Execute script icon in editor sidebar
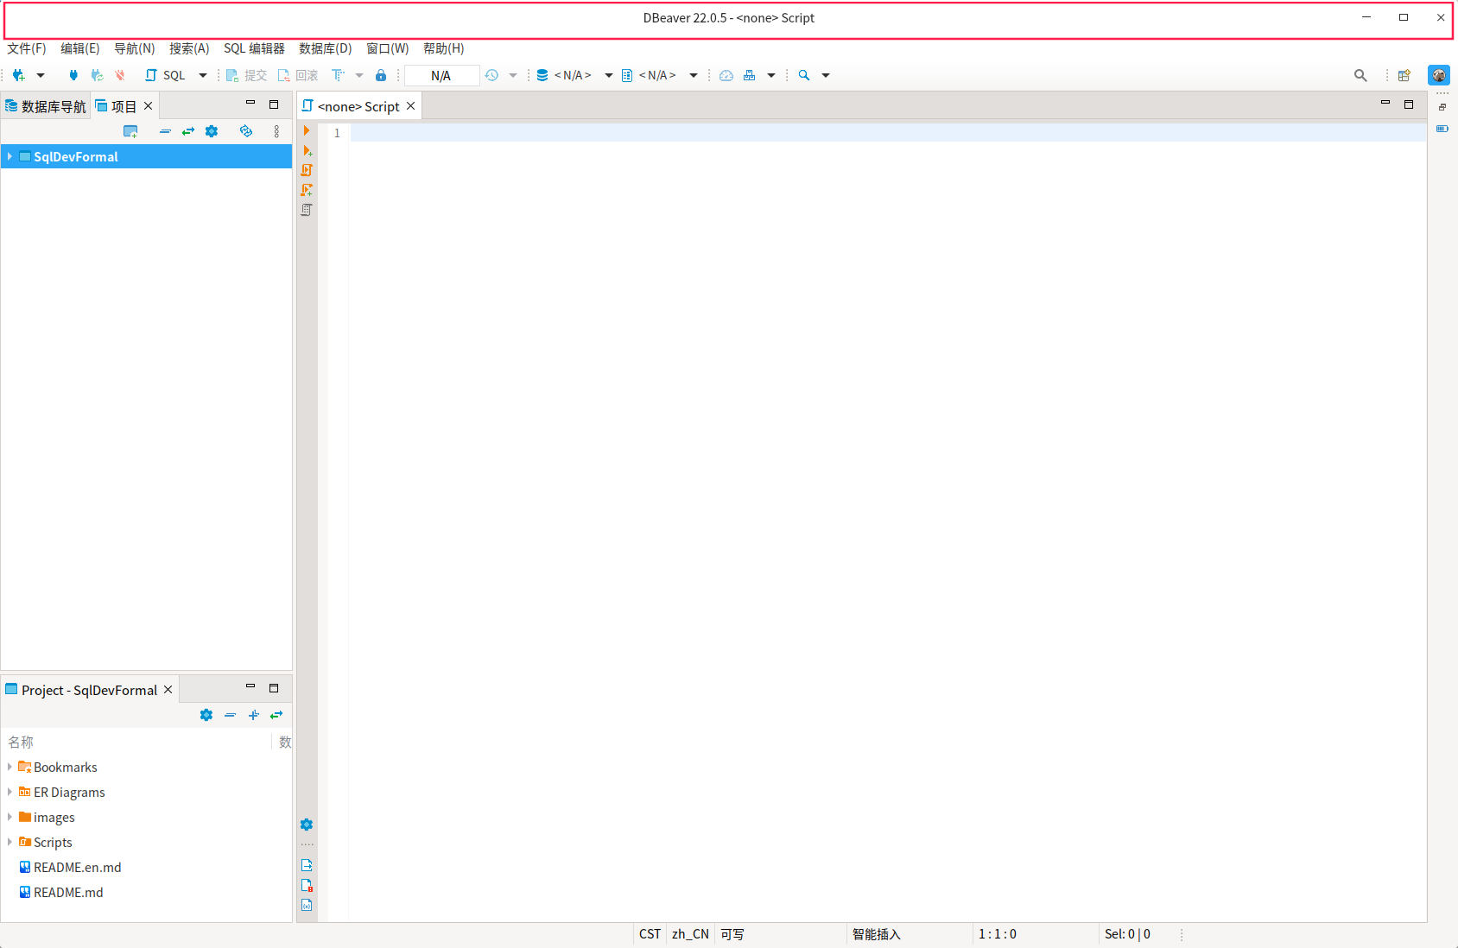Screen dimensions: 1458x948 coord(307,170)
